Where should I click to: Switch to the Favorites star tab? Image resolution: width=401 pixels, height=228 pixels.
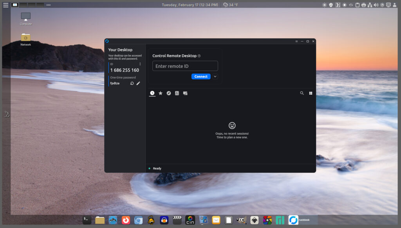161,93
